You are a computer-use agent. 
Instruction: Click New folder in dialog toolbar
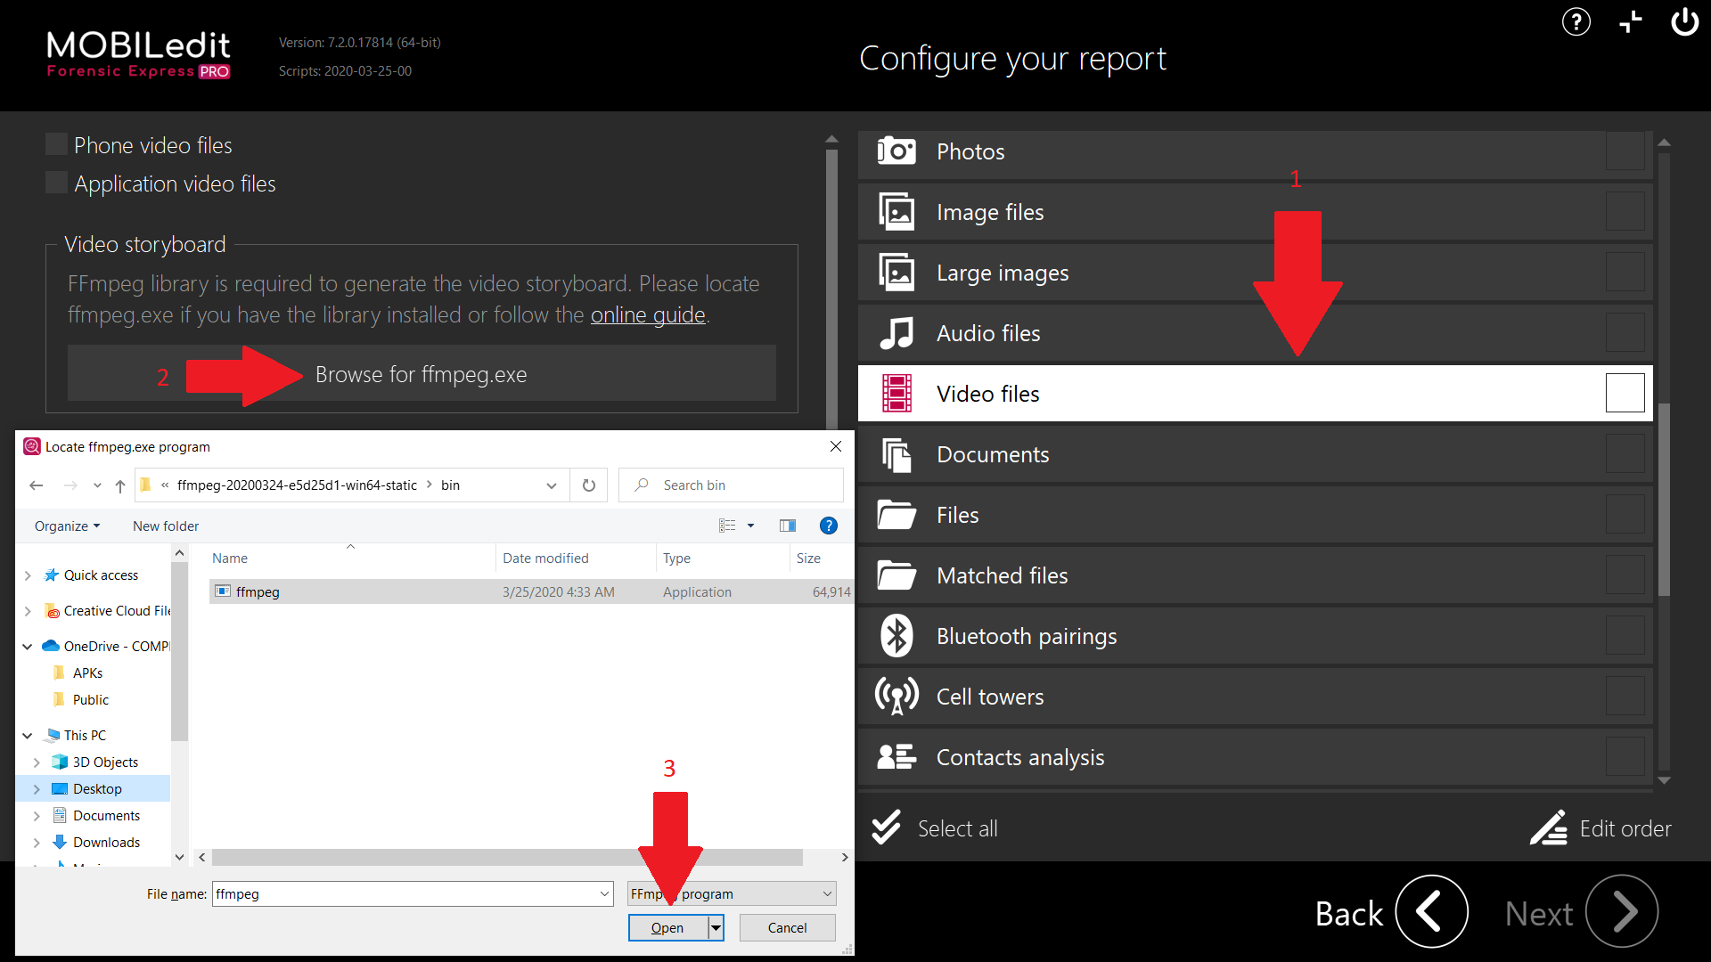(166, 526)
